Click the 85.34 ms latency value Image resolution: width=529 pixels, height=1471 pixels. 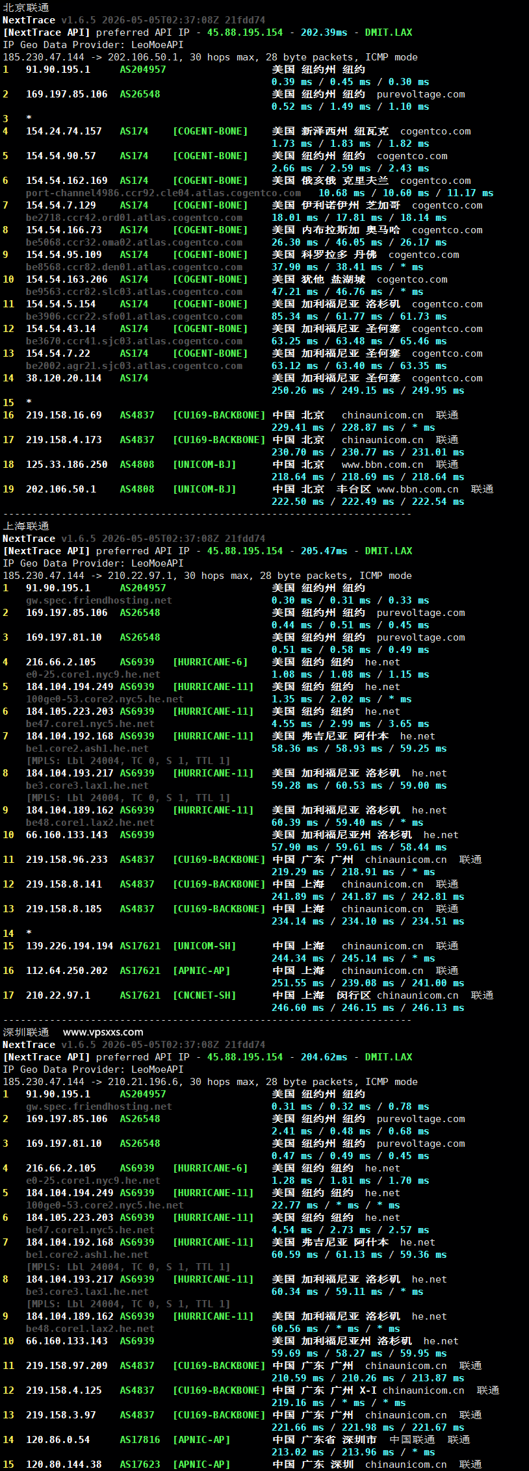[x=295, y=316]
